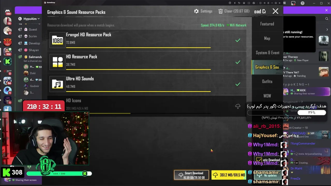The width and height of the screenshot is (331, 186).
Task: Click Clear (20.67 GB) trash button
Action: click(234, 11)
